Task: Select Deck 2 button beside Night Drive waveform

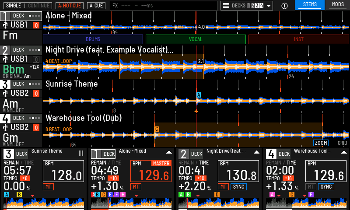Action: (x=21, y=50)
